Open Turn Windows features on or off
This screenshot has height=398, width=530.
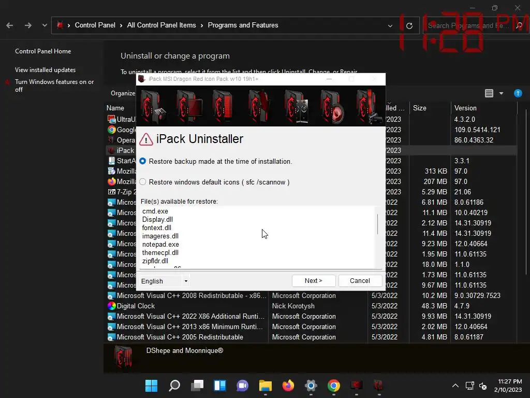tap(54, 86)
